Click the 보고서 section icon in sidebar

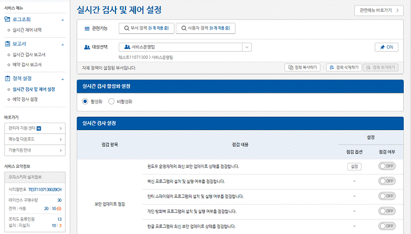point(8,43)
